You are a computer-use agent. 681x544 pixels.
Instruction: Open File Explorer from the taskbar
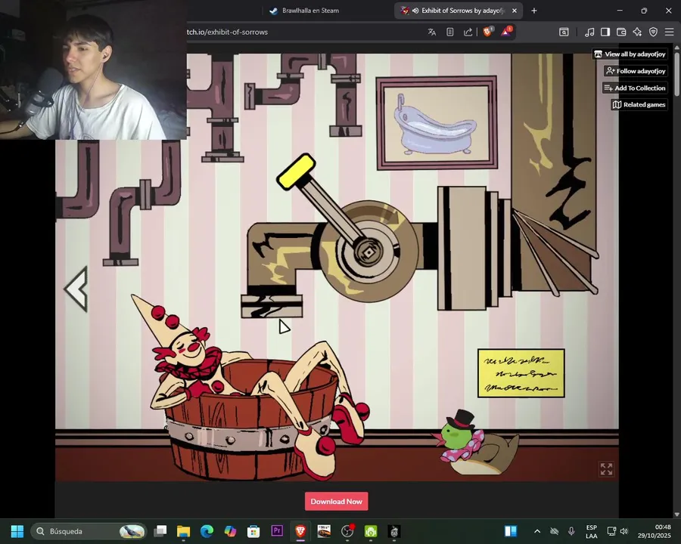pyautogui.click(x=183, y=531)
